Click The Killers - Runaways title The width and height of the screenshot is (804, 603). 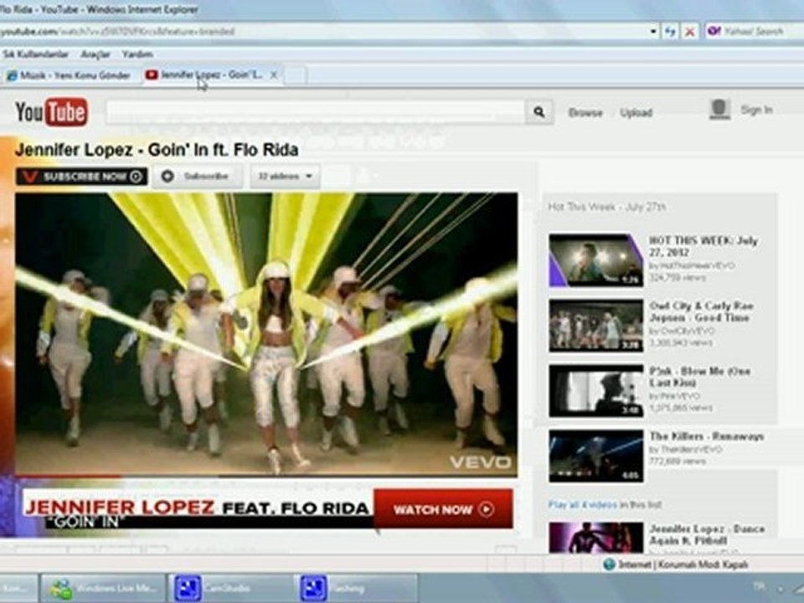tap(707, 436)
